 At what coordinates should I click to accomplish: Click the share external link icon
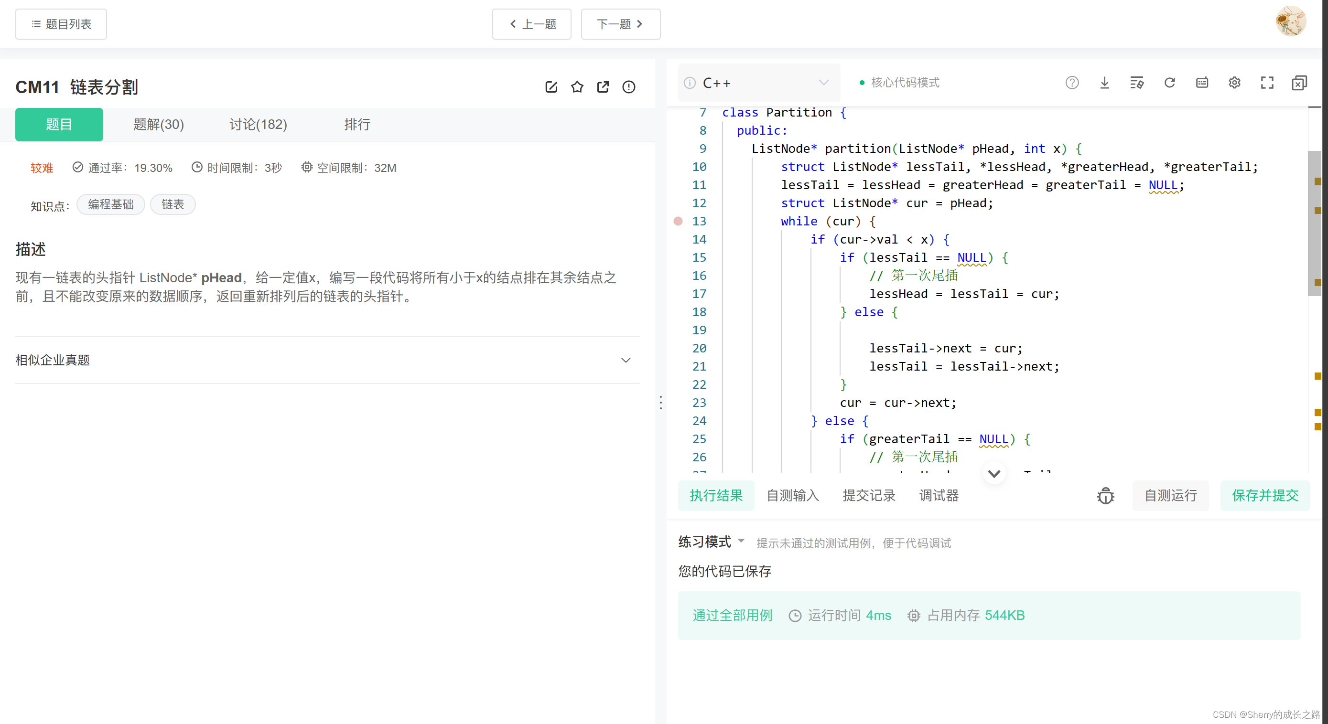coord(603,87)
